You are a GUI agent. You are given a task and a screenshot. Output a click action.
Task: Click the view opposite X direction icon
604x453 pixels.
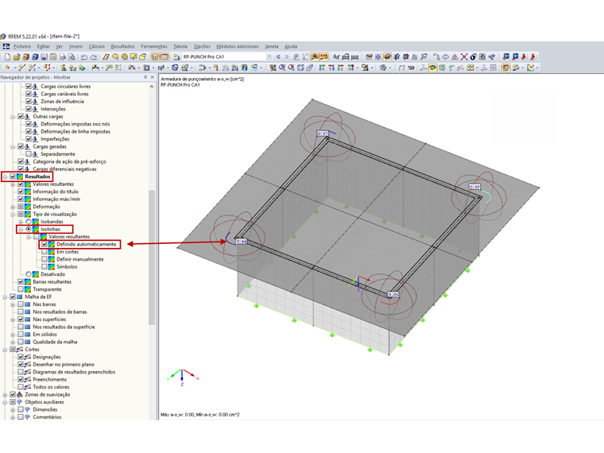coord(350,68)
